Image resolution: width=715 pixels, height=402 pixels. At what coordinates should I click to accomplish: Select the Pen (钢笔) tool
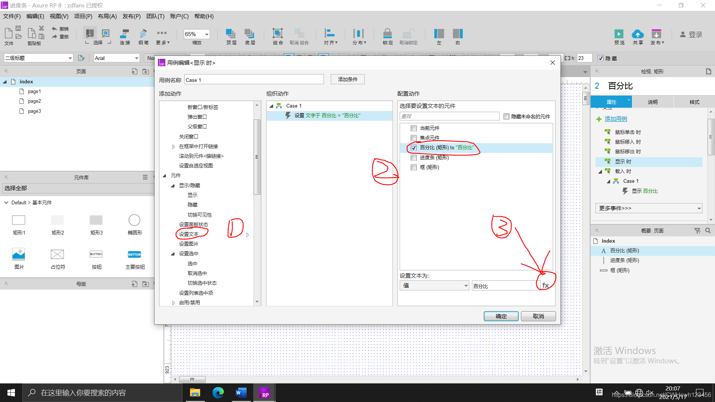pyautogui.click(x=143, y=33)
